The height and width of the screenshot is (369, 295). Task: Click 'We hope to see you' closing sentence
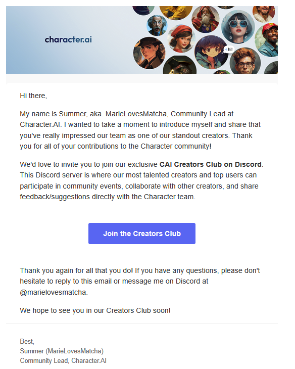(x=95, y=310)
